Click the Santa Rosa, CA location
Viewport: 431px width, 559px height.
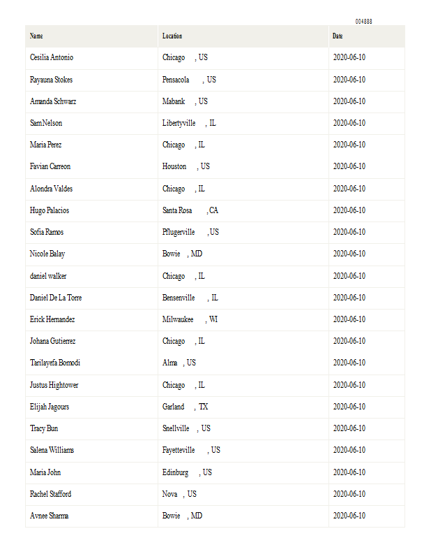click(190, 210)
